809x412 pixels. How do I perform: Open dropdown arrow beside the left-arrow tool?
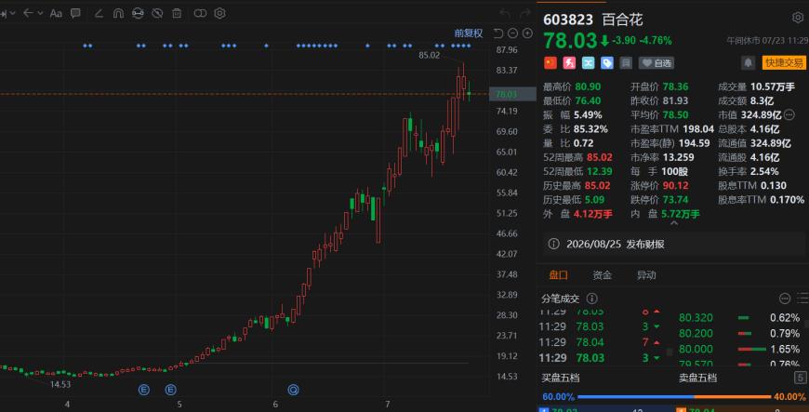[x=40, y=13]
